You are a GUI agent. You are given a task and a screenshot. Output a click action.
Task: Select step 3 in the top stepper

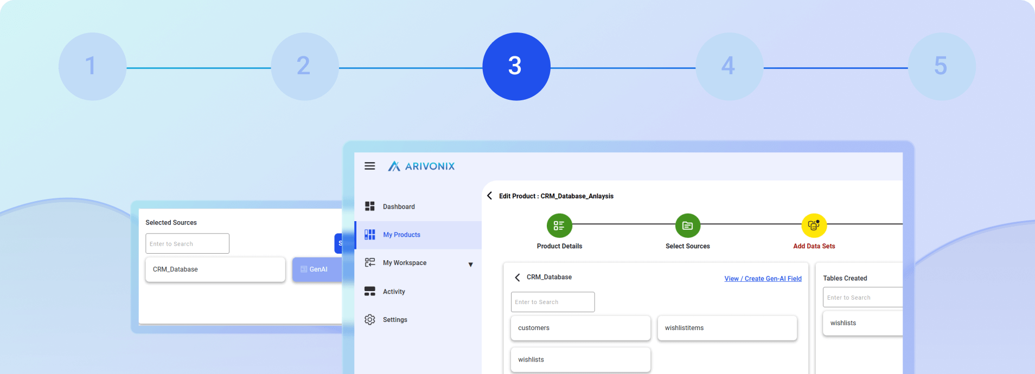tap(516, 67)
